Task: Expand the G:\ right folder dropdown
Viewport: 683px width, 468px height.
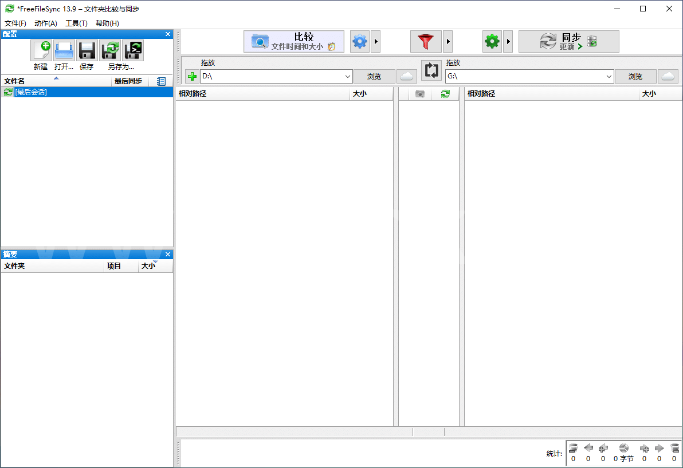Action: point(609,76)
